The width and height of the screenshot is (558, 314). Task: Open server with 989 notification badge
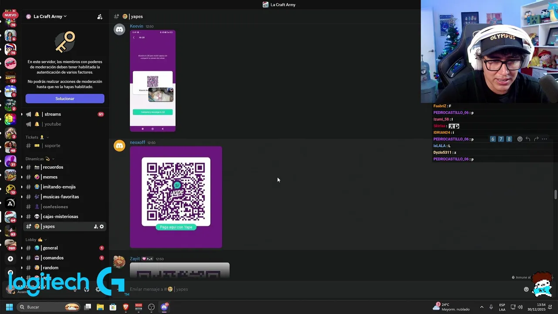10,245
